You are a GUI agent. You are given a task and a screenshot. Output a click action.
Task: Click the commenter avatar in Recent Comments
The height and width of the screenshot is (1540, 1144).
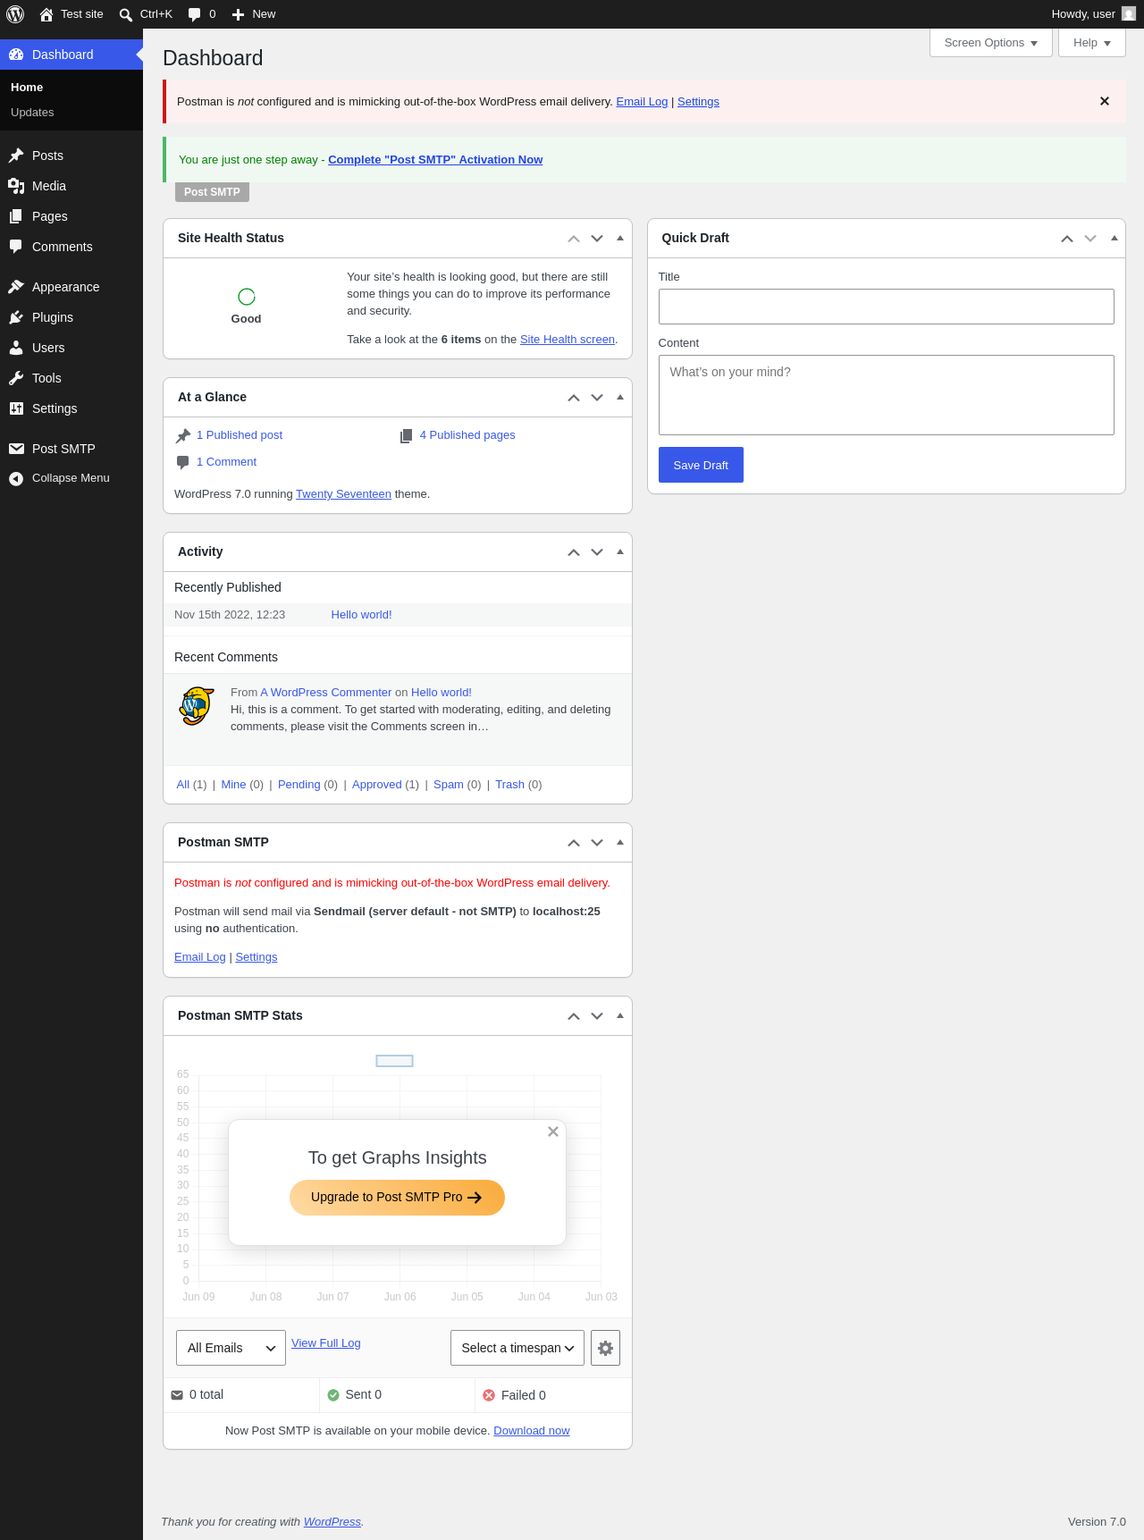click(x=197, y=706)
